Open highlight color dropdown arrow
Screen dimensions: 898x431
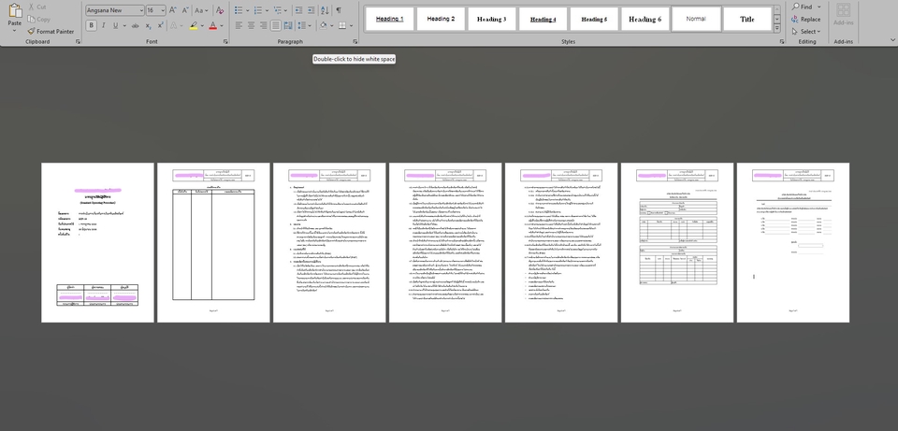tap(202, 26)
